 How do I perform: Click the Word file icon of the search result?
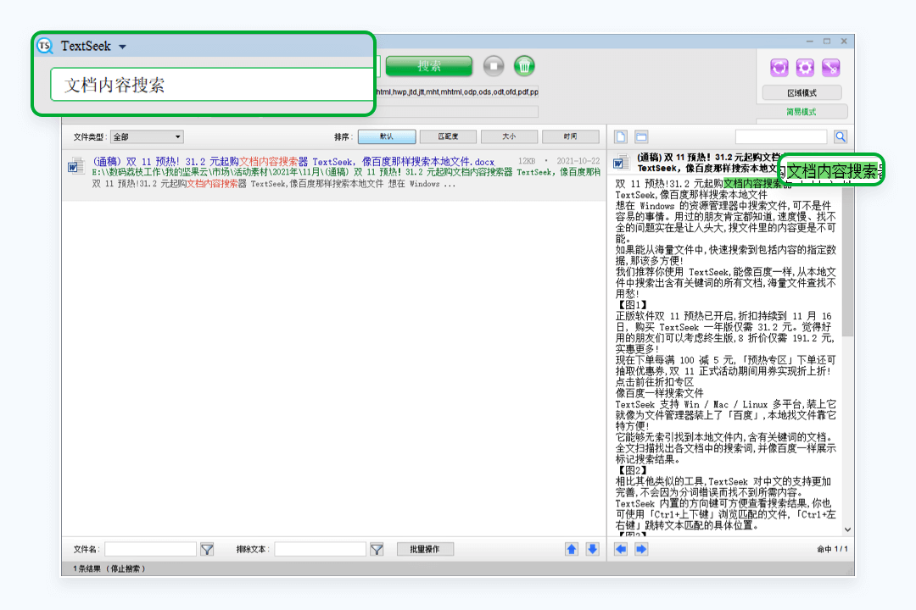(75, 166)
